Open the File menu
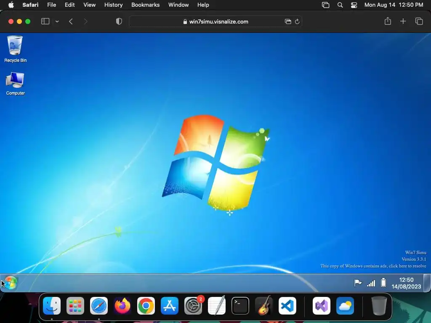This screenshot has height=323, width=431. [x=51, y=5]
